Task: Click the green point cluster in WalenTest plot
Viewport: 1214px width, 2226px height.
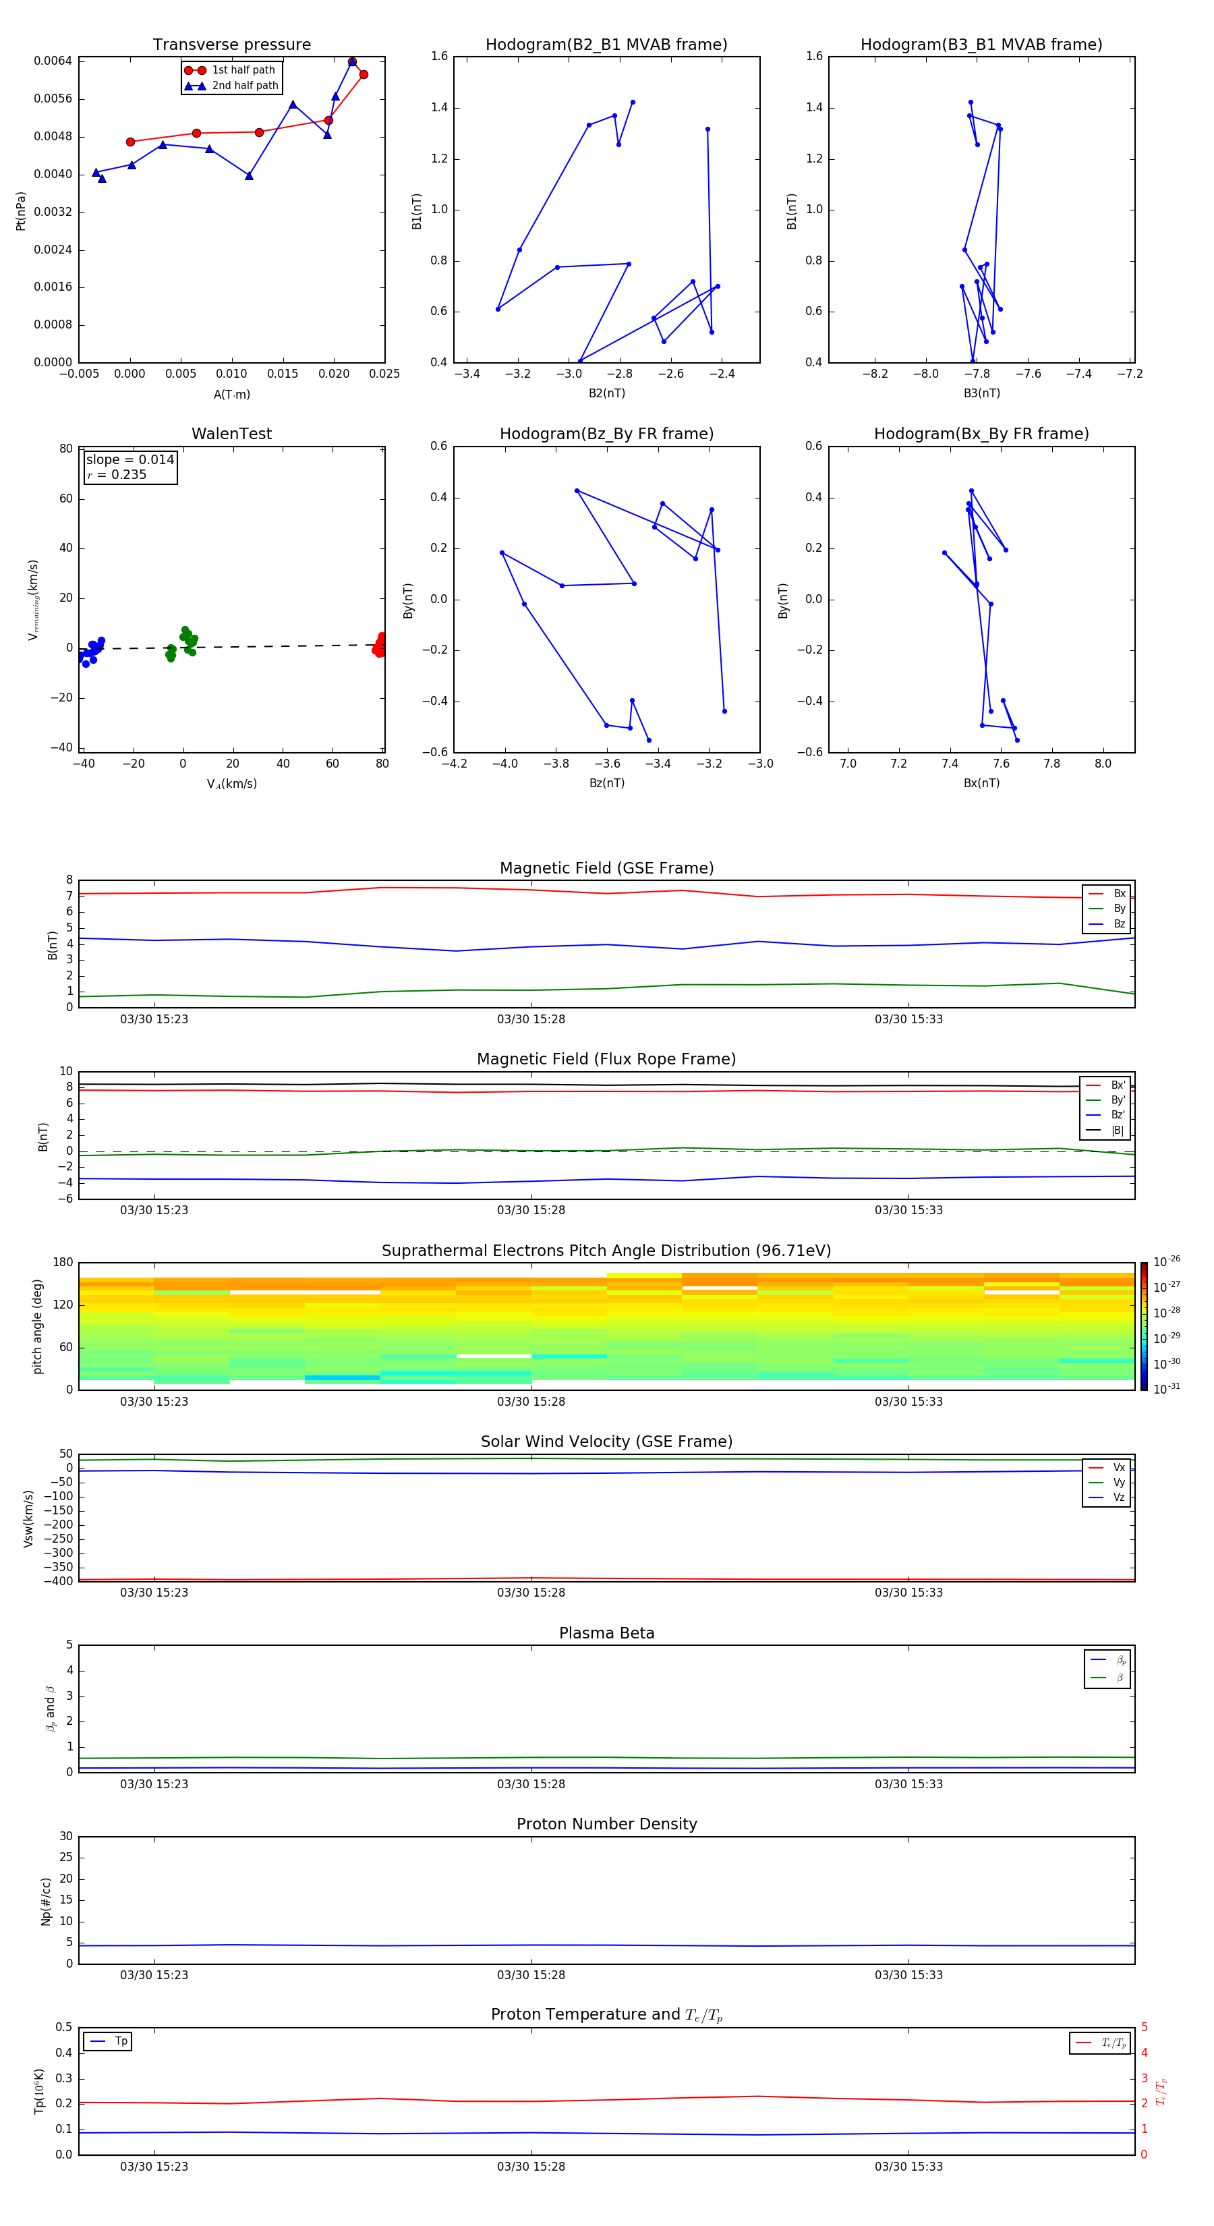Action: point(183,643)
